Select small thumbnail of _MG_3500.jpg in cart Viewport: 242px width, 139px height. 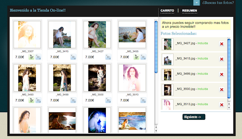[168, 90]
